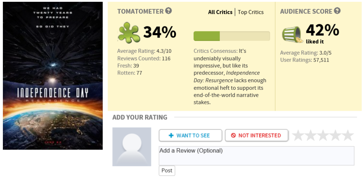
Task: Click the Tomatometer score progress bar
Action: (x=232, y=36)
